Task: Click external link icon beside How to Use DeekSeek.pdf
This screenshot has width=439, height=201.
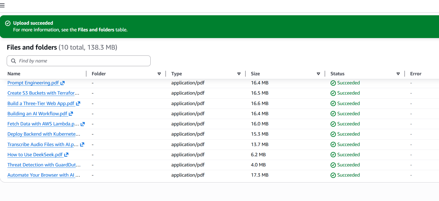Action: [66, 155]
